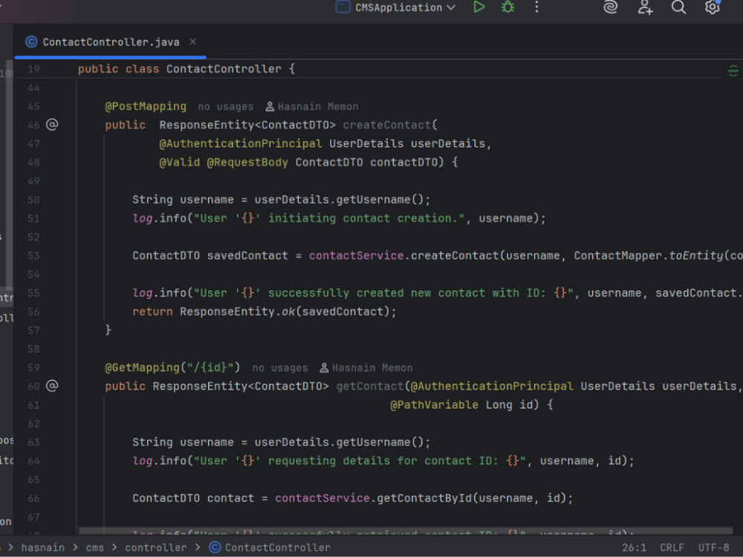
Task: Open the AI Assistant swirl icon
Action: (x=610, y=7)
